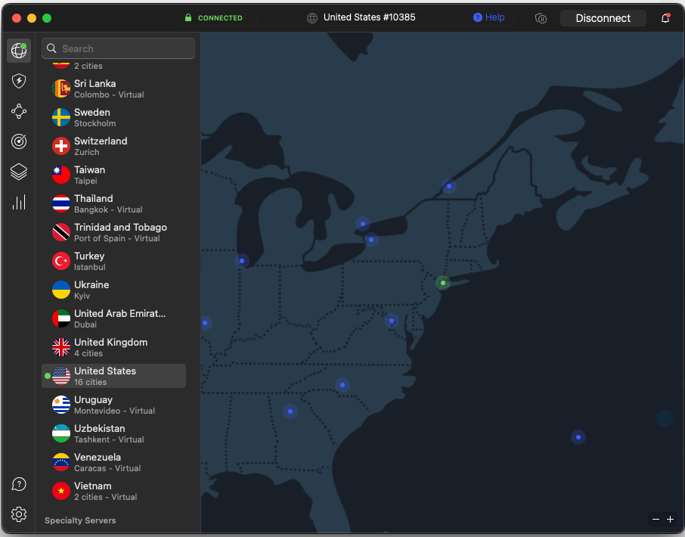The image size is (685, 537).
Task: Click the Specialty Servers heading
Action: (80, 520)
